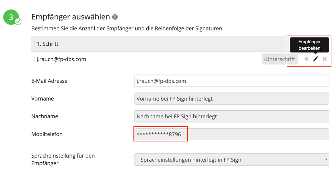335x172 pixels.
Task: Click the green step 3 circle
Action: click(11, 17)
